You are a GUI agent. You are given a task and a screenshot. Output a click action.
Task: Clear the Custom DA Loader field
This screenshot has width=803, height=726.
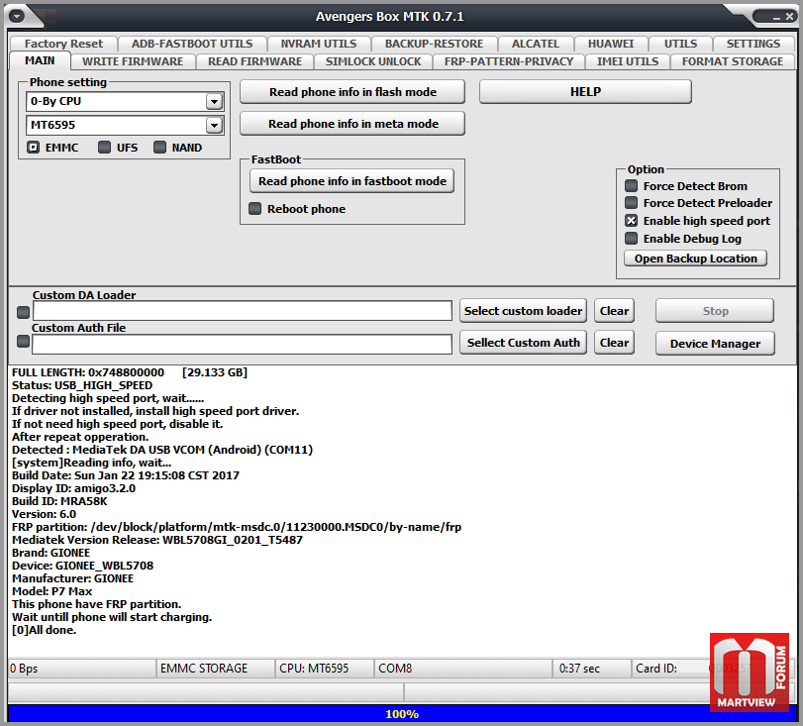pyautogui.click(x=614, y=311)
